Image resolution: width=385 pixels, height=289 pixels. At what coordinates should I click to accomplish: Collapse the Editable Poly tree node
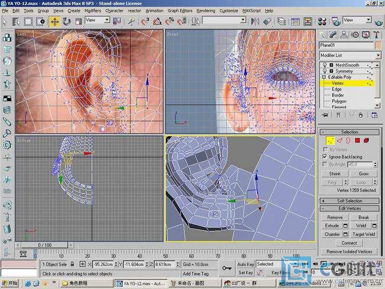323,77
